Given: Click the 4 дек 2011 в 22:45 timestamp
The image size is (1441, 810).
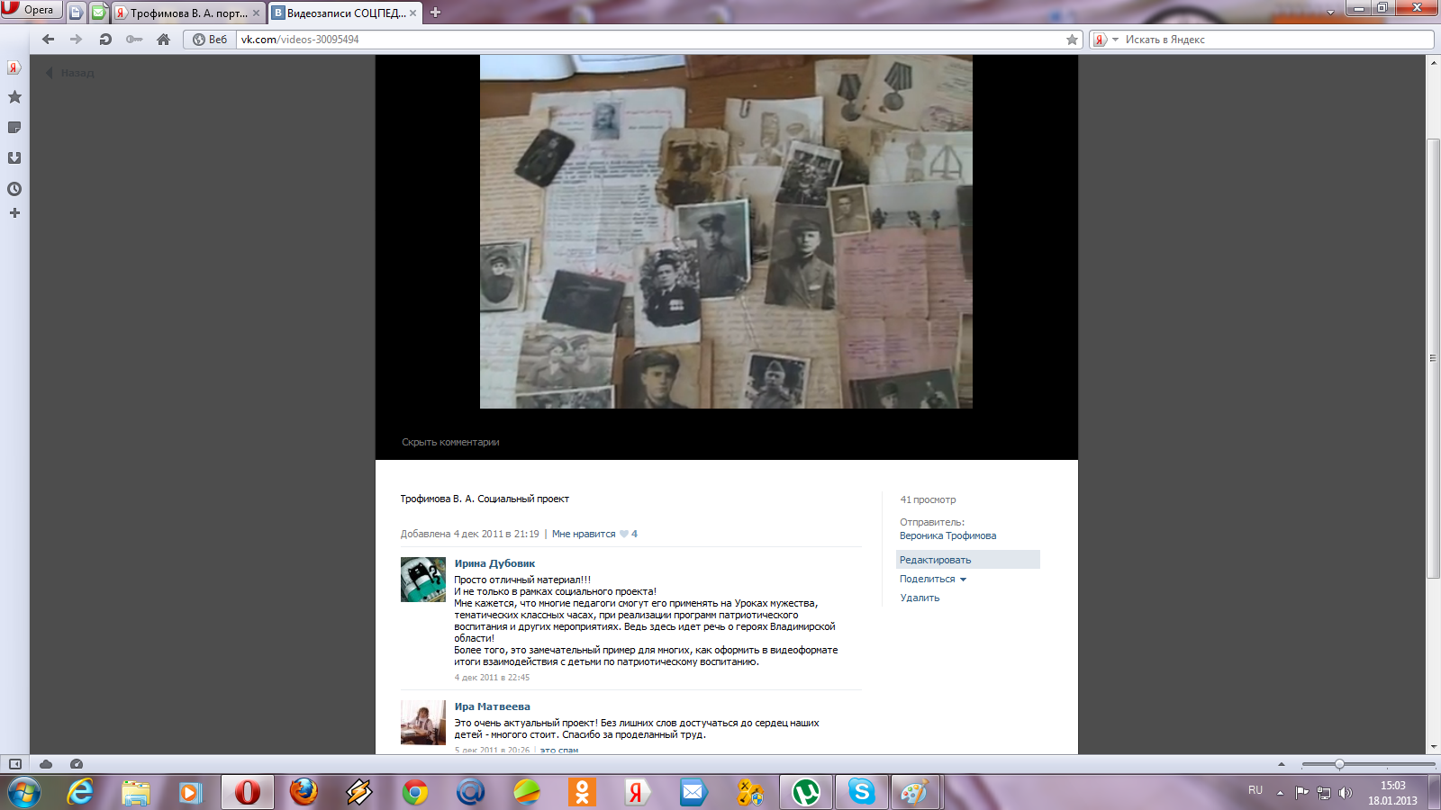Looking at the screenshot, I should 492,678.
